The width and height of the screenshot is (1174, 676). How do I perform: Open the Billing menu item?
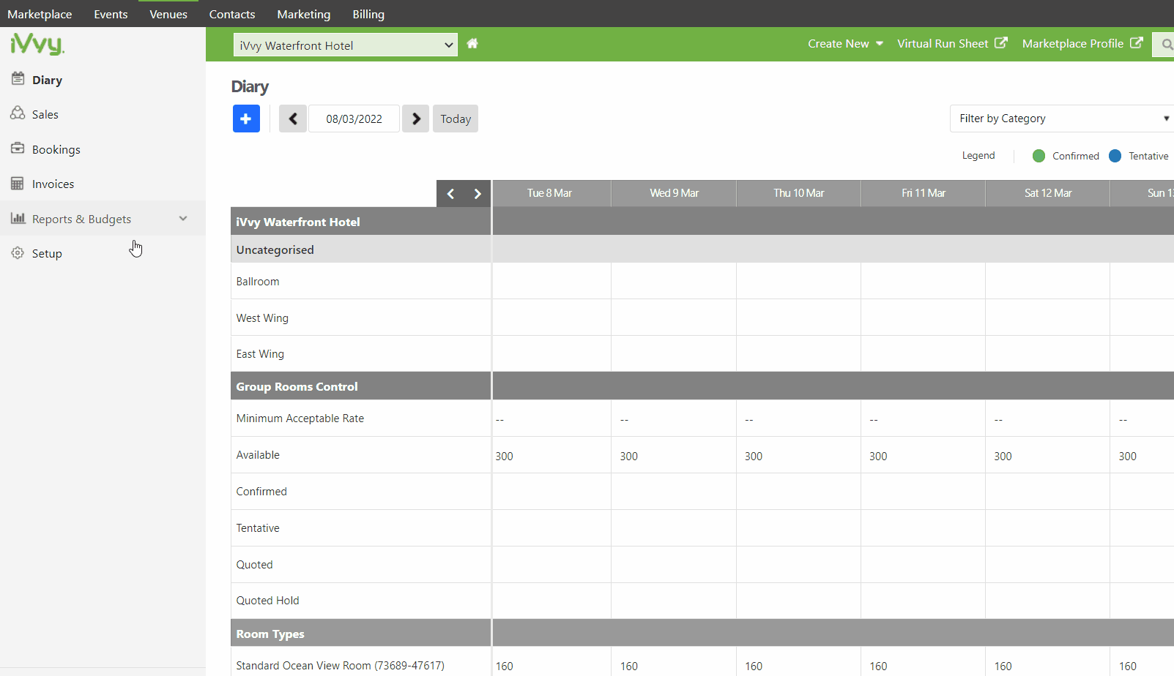coord(368,14)
